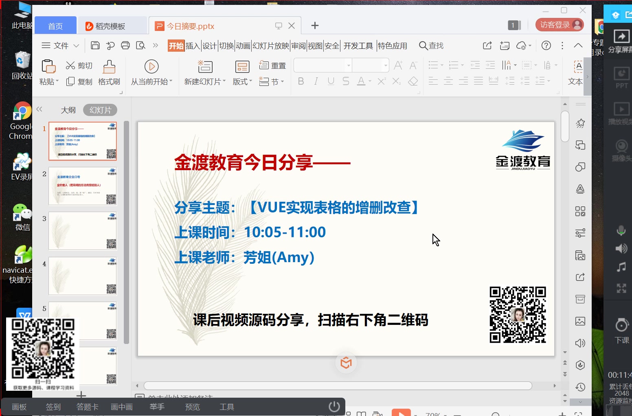Screen dimensions: 632x416
Task: Toggle Bold formatting
Action: click(x=301, y=81)
